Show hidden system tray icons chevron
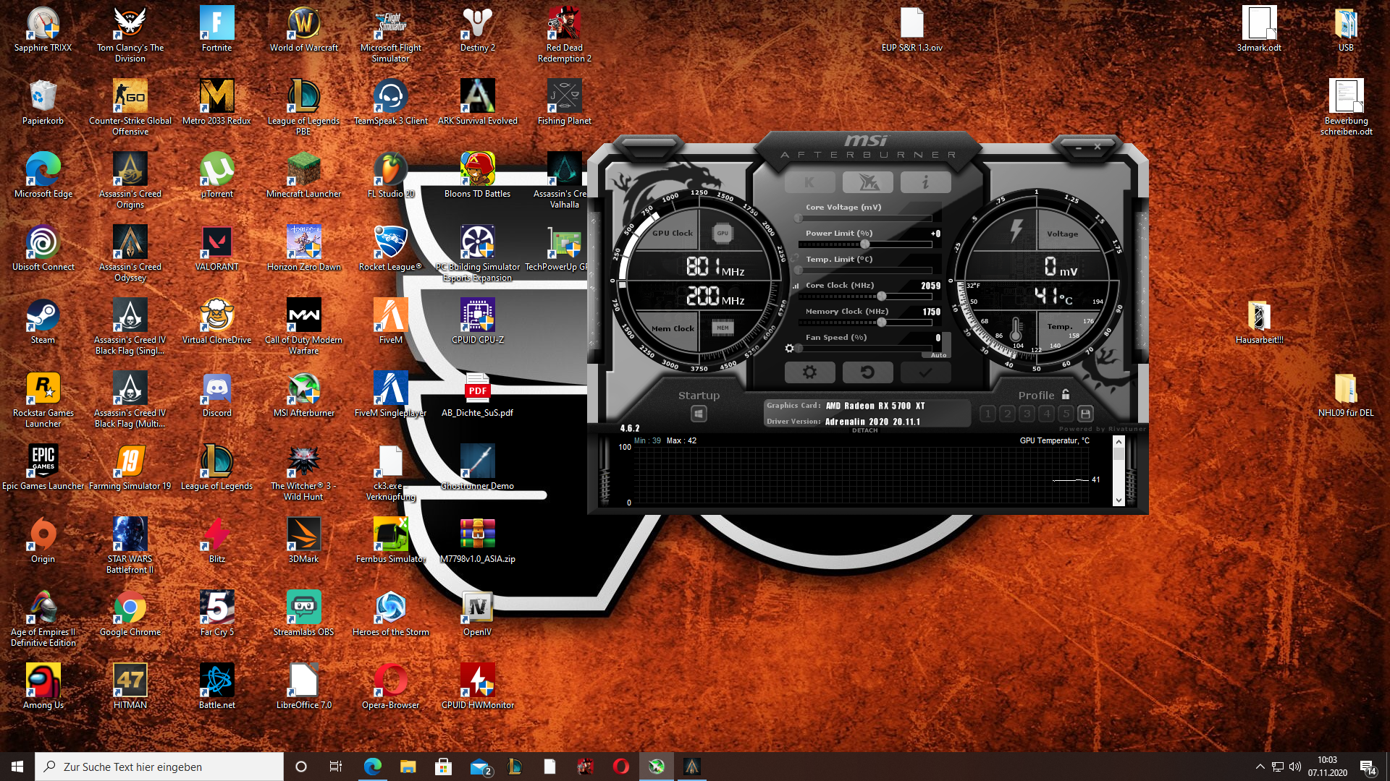Viewport: 1390px width, 781px height. tap(1260, 767)
